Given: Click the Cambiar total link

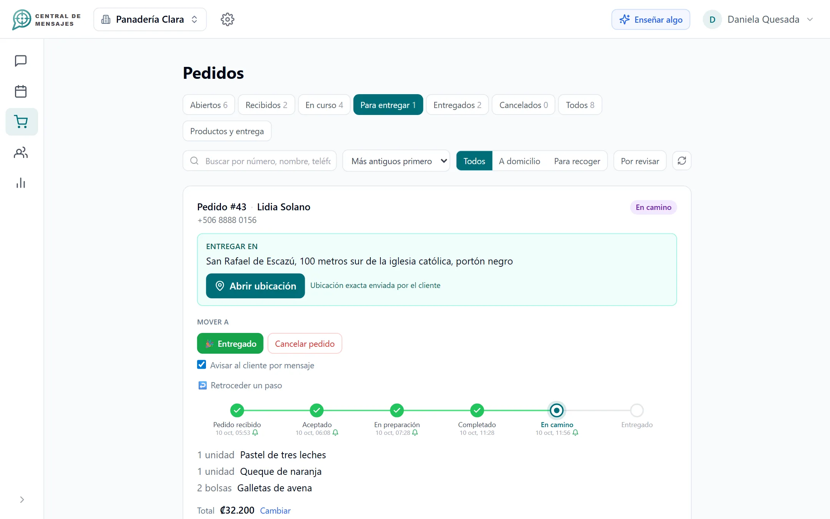Looking at the screenshot, I should click(275, 511).
